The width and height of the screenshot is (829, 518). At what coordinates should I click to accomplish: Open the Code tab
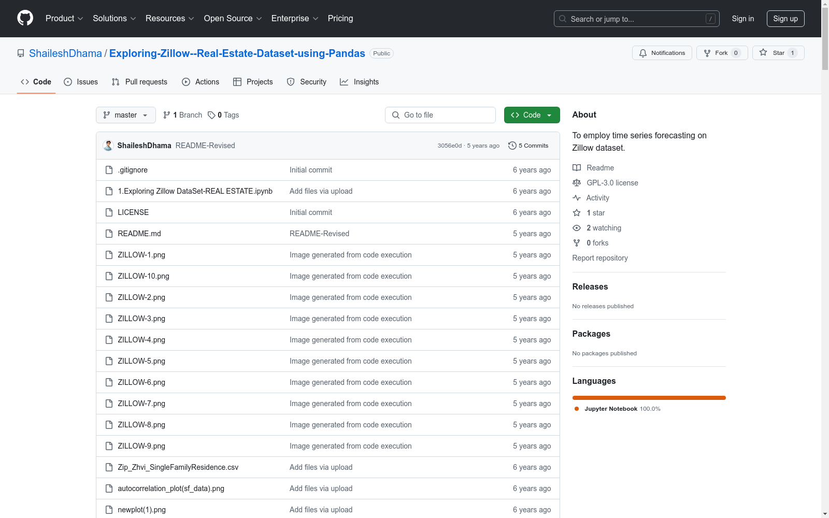(x=36, y=82)
